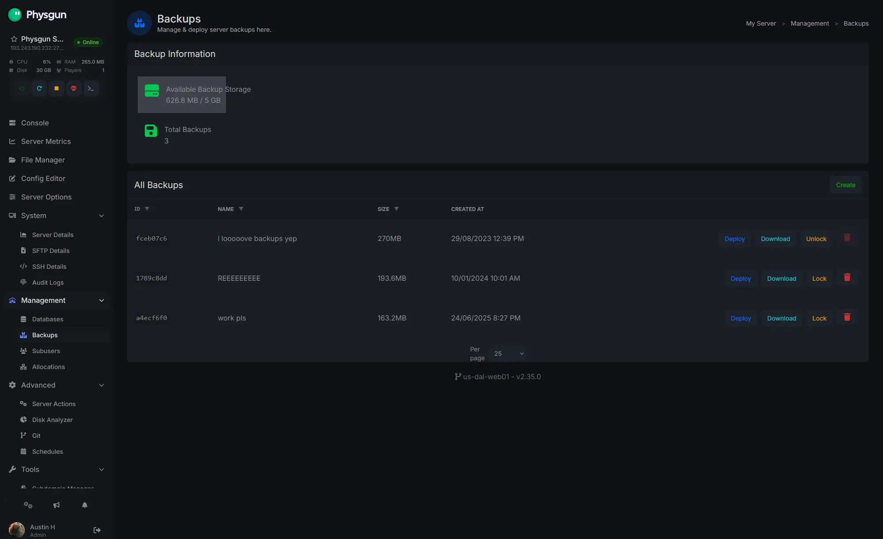
Task: Click the trash icon for i looooove backups yep
Action: click(847, 238)
